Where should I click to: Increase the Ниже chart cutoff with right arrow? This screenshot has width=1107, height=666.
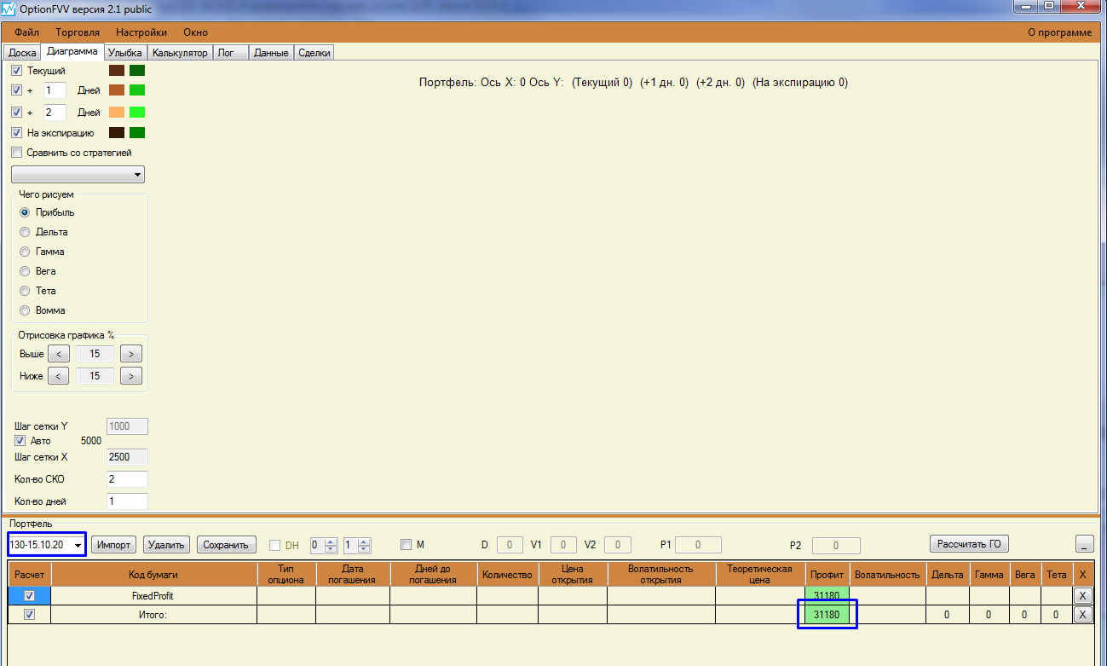130,376
